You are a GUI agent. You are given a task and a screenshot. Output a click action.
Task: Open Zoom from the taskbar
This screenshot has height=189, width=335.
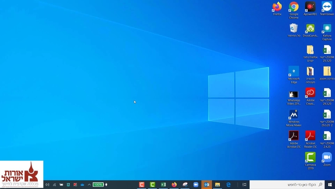click(x=196, y=184)
